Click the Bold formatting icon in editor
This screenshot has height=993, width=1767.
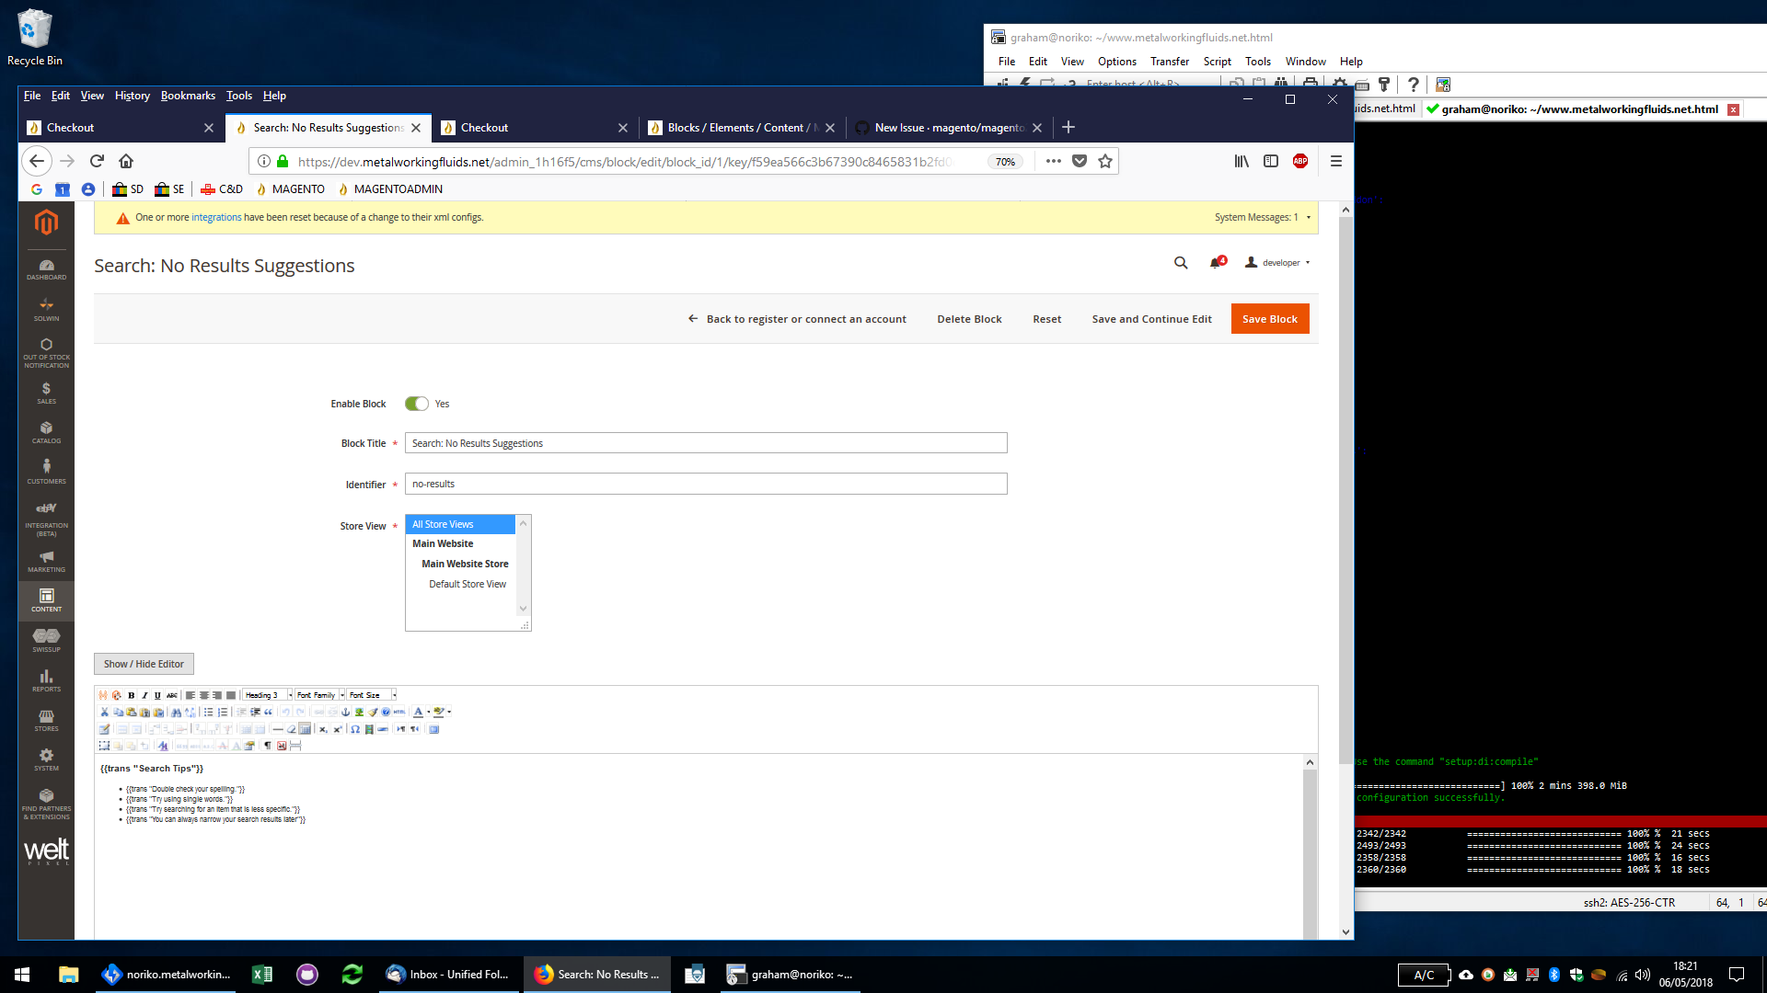click(x=132, y=695)
